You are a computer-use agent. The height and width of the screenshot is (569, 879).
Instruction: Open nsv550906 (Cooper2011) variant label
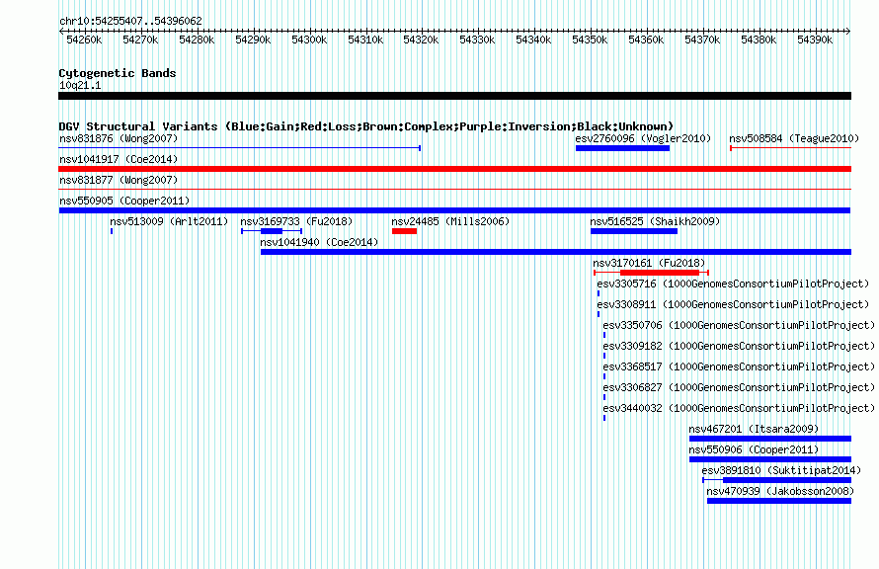pos(754,449)
